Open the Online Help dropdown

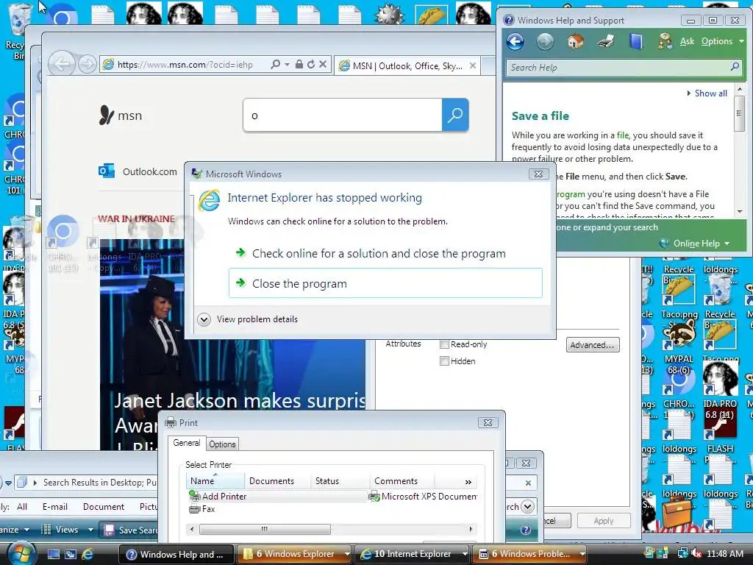point(695,244)
